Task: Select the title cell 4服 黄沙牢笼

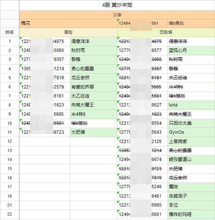Action: pyautogui.click(x=117, y=5)
